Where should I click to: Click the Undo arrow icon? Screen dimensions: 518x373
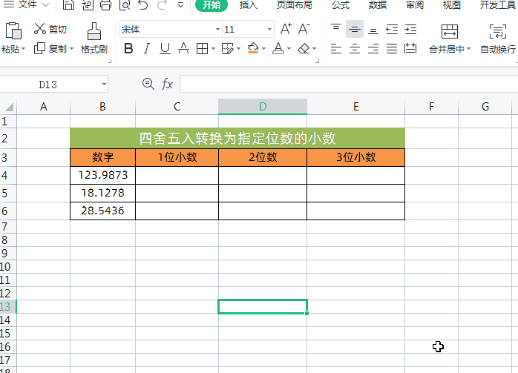pos(143,4)
